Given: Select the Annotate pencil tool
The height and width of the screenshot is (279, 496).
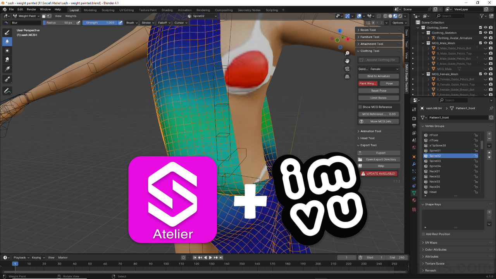Looking at the screenshot, I should 7,91.
